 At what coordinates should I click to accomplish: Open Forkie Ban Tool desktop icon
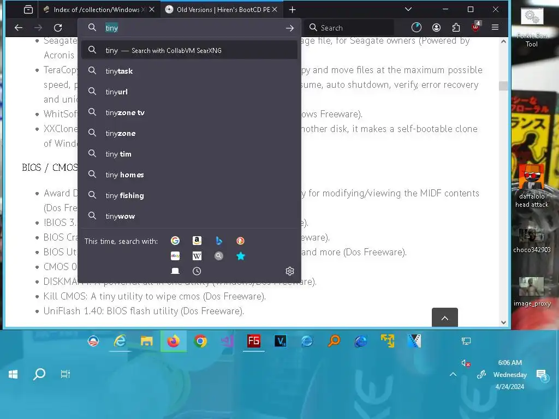coord(532,28)
